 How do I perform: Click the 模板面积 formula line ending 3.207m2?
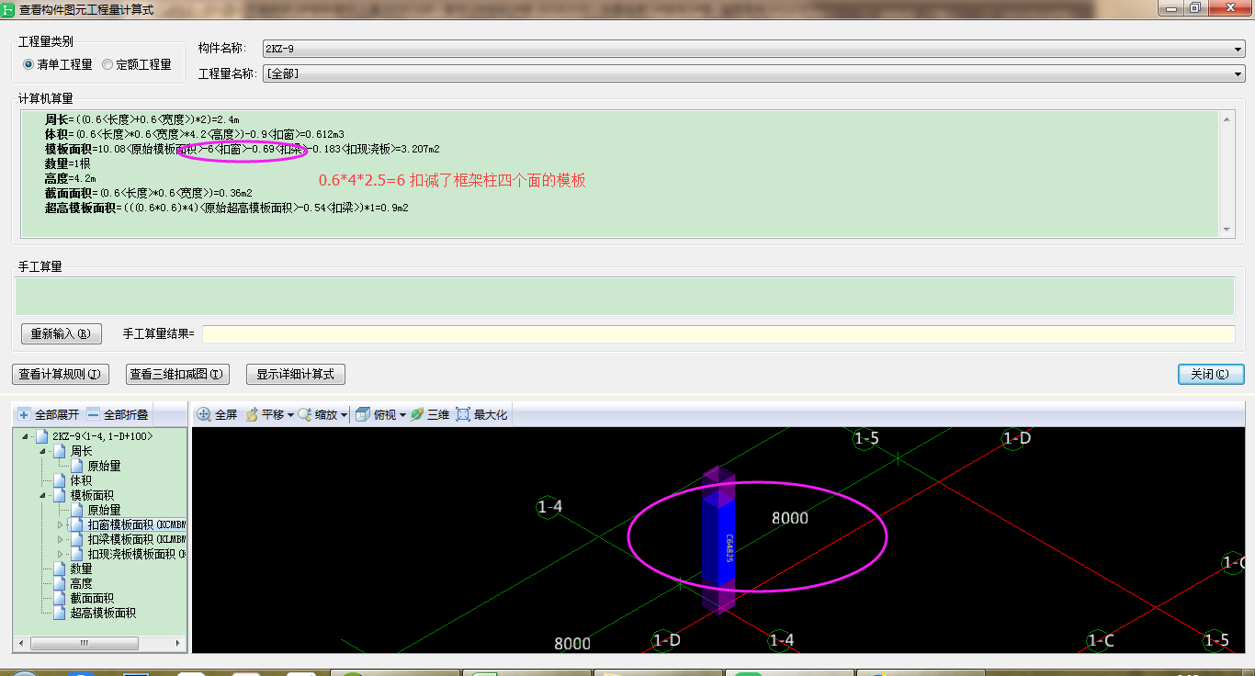pos(242,149)
